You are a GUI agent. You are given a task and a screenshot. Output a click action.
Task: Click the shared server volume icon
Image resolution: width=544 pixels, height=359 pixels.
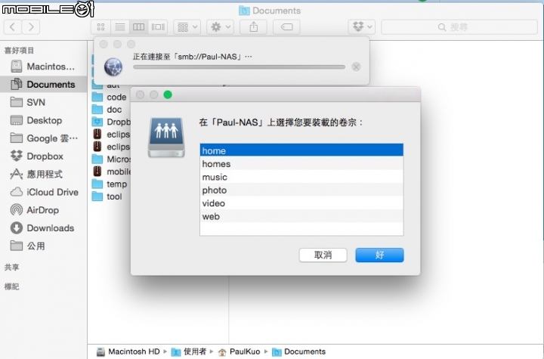tap(166, 138)
